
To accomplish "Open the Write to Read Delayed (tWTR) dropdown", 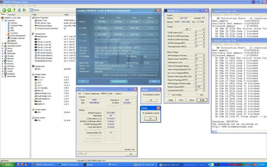I will [x=203, y=69].
